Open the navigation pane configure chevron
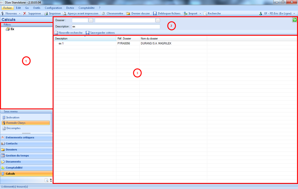This screenshot has width=298, height=189. click(51, 180)
